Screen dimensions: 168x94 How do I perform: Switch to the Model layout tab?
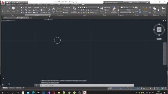coord(5,88)
